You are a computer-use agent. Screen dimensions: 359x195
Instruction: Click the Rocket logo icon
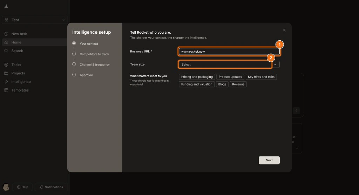point(6,6)
